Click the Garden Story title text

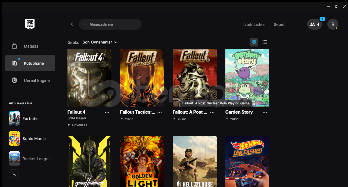click(239, 112)
